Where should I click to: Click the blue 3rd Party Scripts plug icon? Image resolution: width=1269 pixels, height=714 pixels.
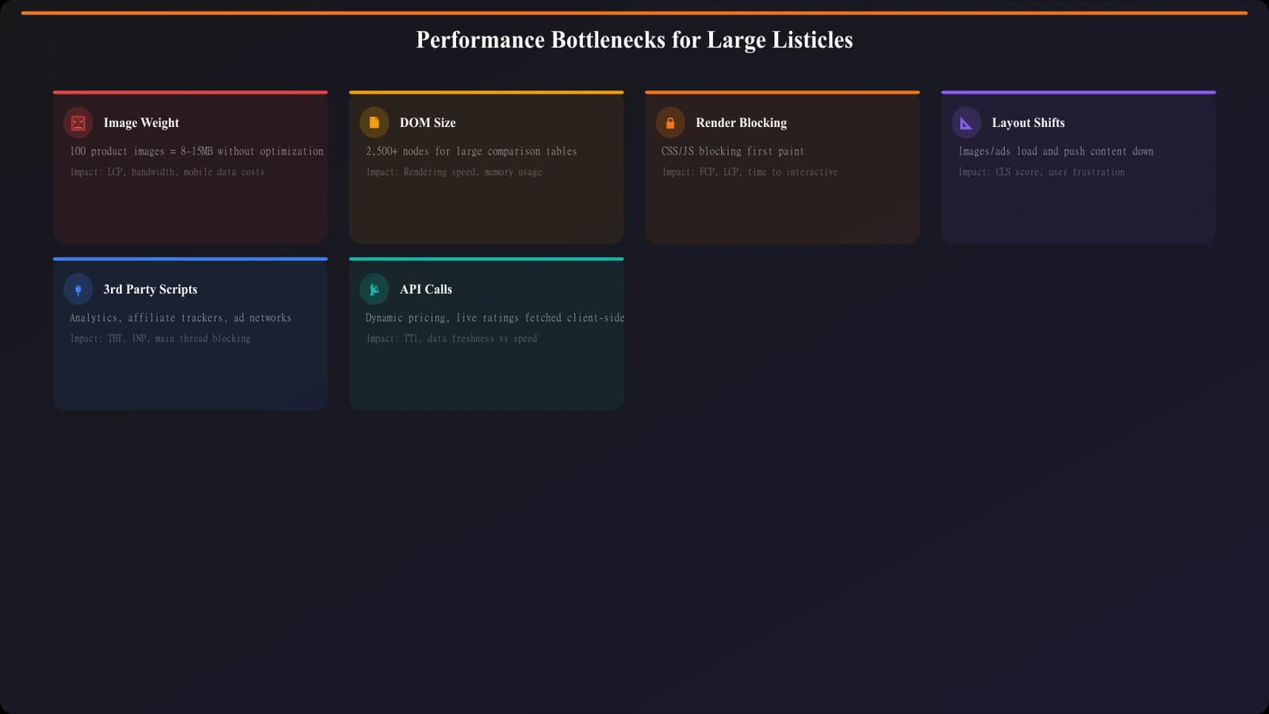coord(78,289)
